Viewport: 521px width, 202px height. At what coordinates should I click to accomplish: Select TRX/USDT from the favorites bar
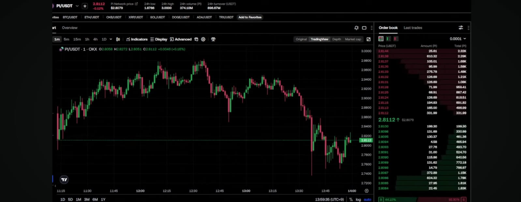[226, 17]
